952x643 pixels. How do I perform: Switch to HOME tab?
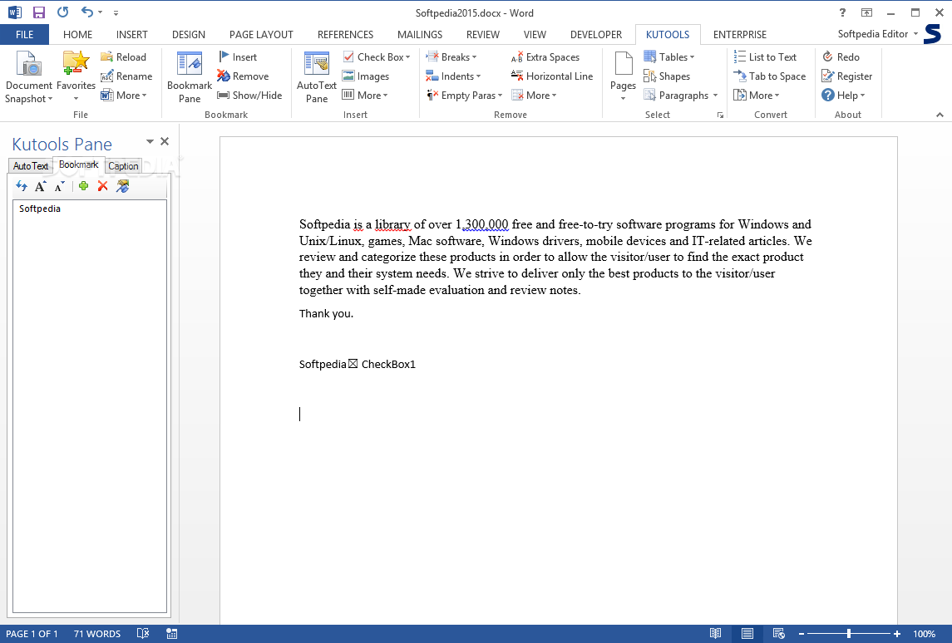77,35
